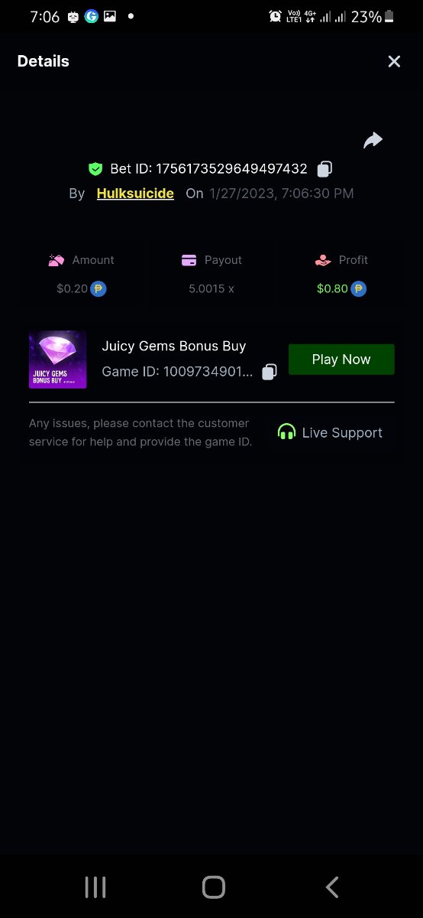Tap the Profit hand icon

tap(322, 260)
